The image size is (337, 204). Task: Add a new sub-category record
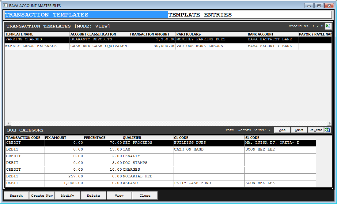click(282, 130)
